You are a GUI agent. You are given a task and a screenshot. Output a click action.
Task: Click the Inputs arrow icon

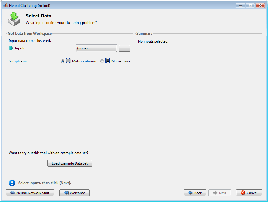(11, 48)
